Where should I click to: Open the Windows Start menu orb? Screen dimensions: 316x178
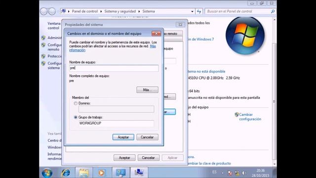coord(47,173)
